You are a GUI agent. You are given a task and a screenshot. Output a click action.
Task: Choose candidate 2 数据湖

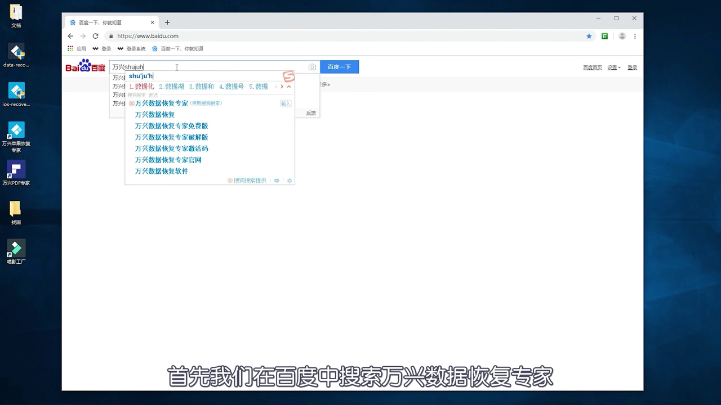(171, 87)
